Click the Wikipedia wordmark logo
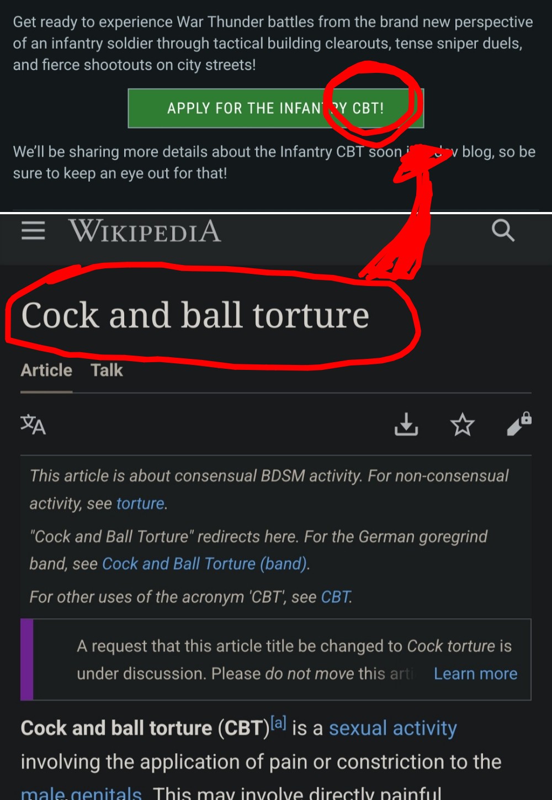552x800 pixels. (x=145, y=231)
